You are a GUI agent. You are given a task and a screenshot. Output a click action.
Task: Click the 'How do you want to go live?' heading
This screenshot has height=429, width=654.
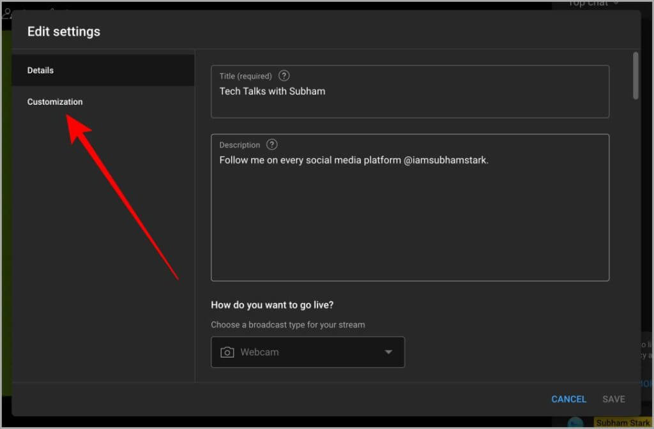(272, 305)
